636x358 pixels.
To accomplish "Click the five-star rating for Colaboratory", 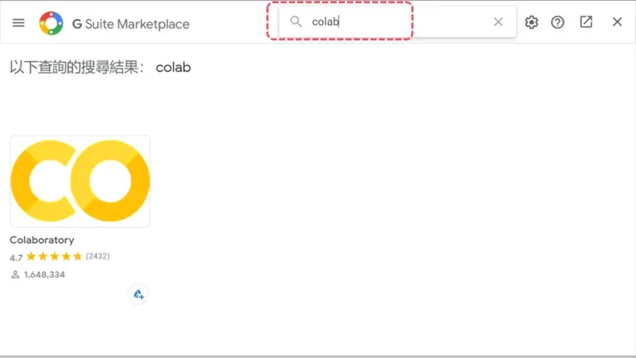I will tap(54, 257).
